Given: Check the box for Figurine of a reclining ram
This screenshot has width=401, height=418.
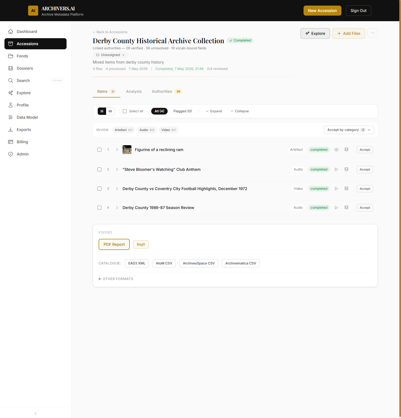Looking at the screenshot, I should (99, 150).
